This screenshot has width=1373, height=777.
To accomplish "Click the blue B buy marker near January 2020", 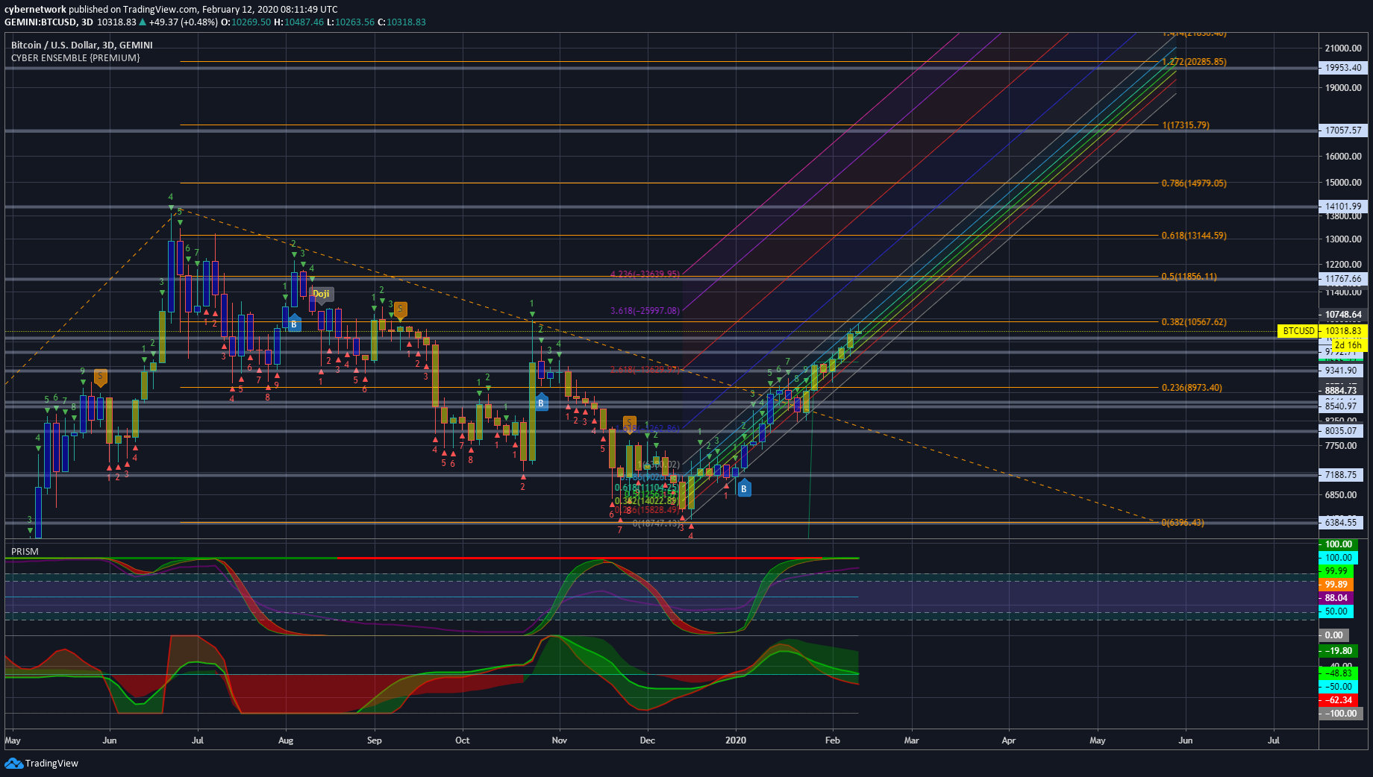I will [743, 488].
